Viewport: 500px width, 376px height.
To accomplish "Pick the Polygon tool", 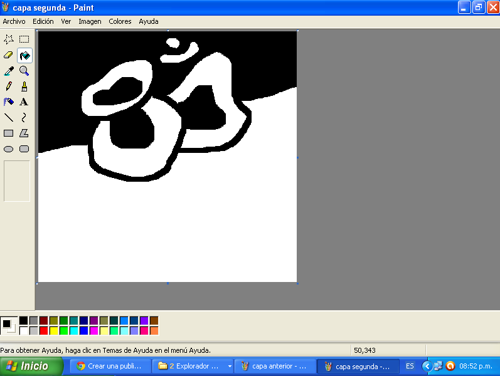I will click(24, 133).
